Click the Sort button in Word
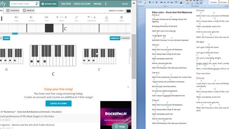The image size is (229, 129). pos(197,3)
